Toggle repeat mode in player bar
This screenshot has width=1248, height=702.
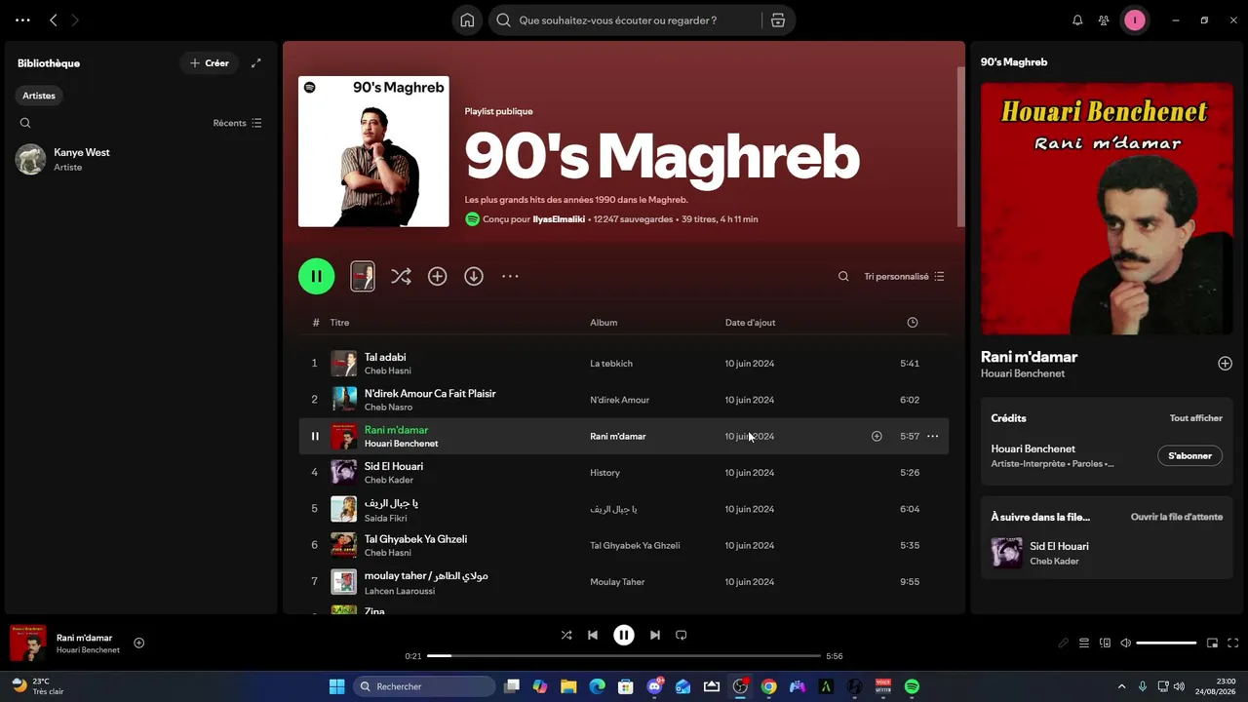coord(682,635)
